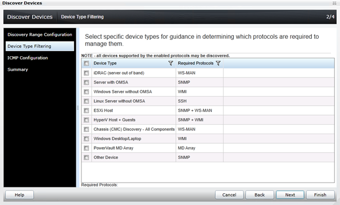Check the PowerVault MD Array checkbox

(87, 148)
